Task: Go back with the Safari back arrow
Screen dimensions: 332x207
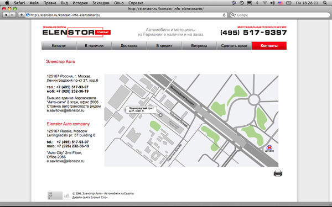Action: coord(6,15)
